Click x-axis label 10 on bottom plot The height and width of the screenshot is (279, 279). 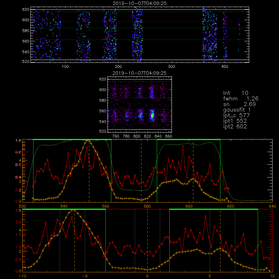point(272,276)
